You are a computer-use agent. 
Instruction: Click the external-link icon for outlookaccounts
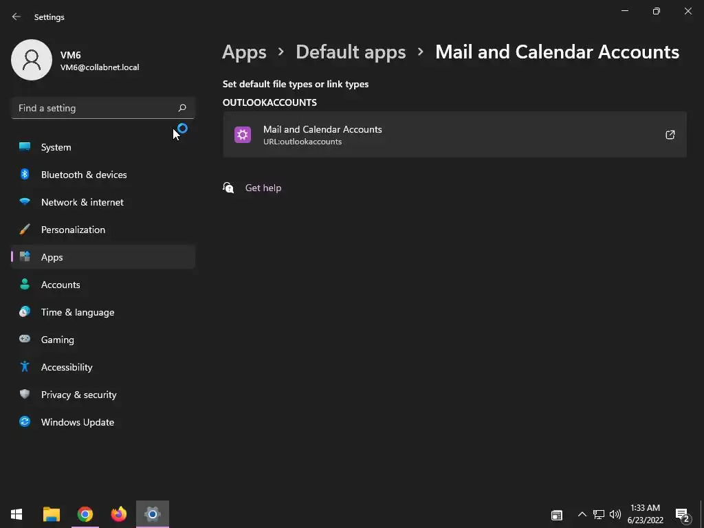[670, 135]
